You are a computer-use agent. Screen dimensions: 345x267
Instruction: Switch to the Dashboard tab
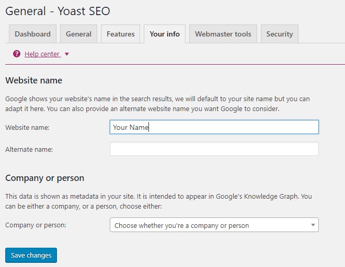[32, 34]
